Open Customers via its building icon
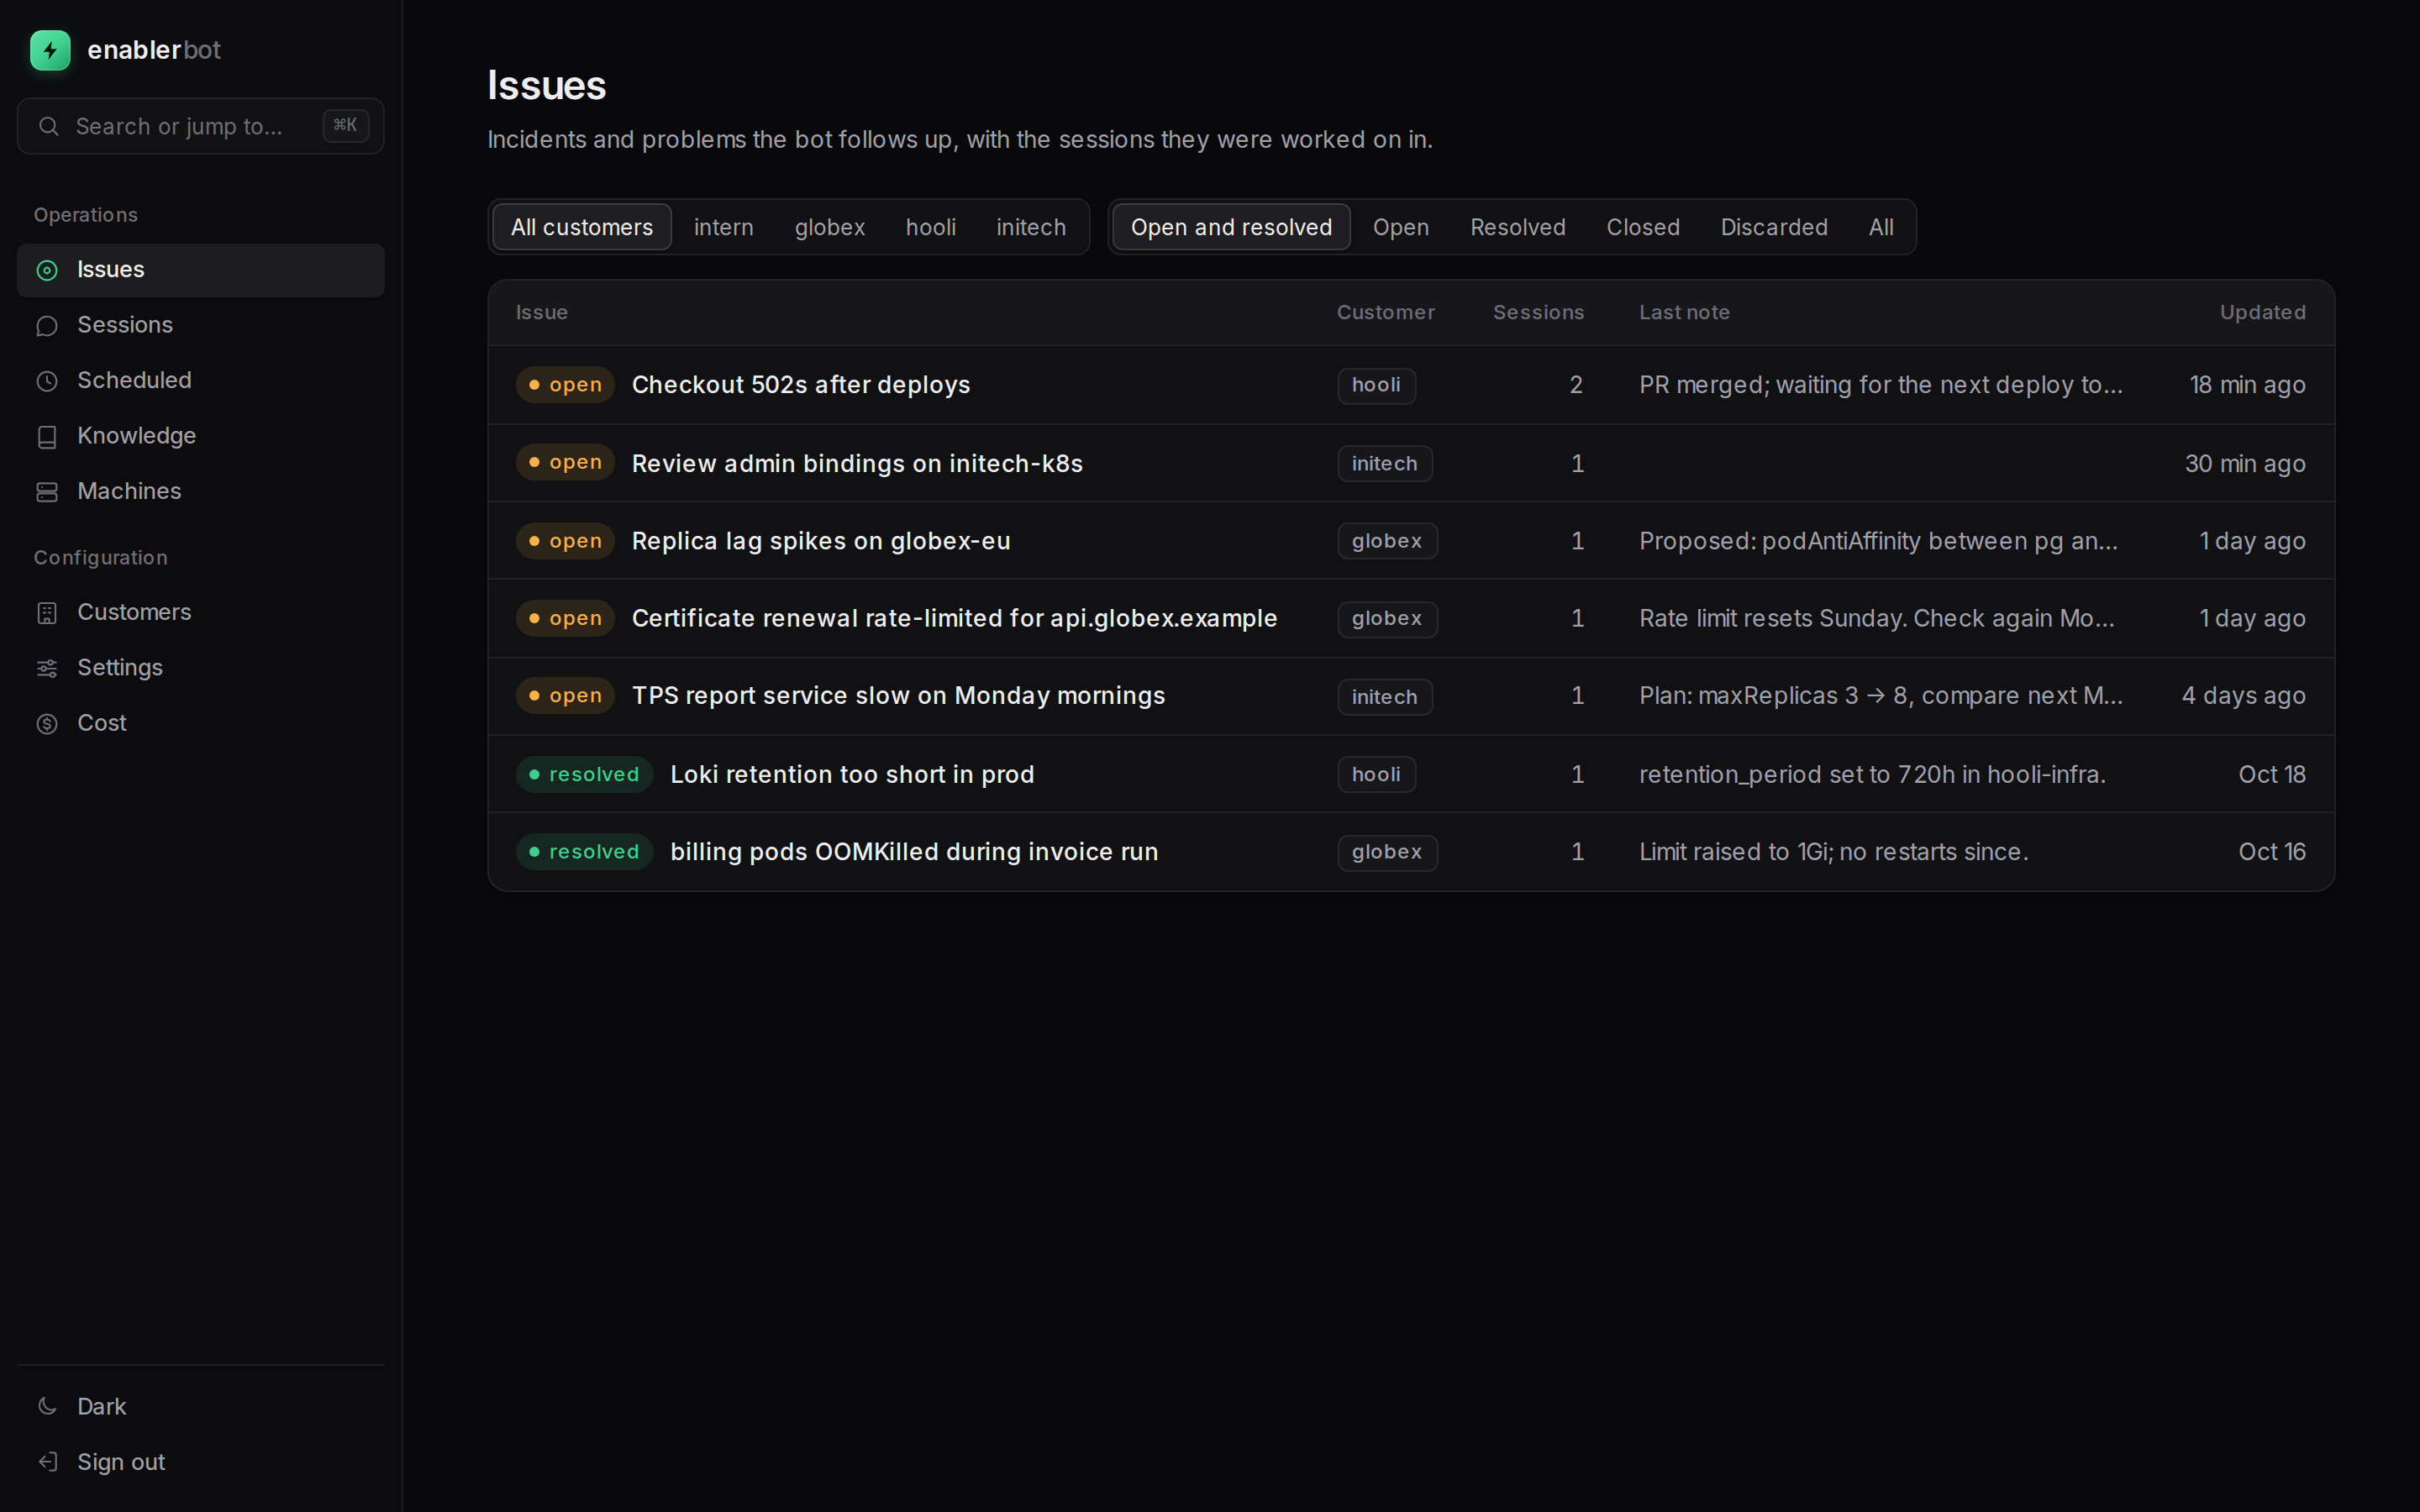Screen dimensions: 2420x1512 coord(47,613)
